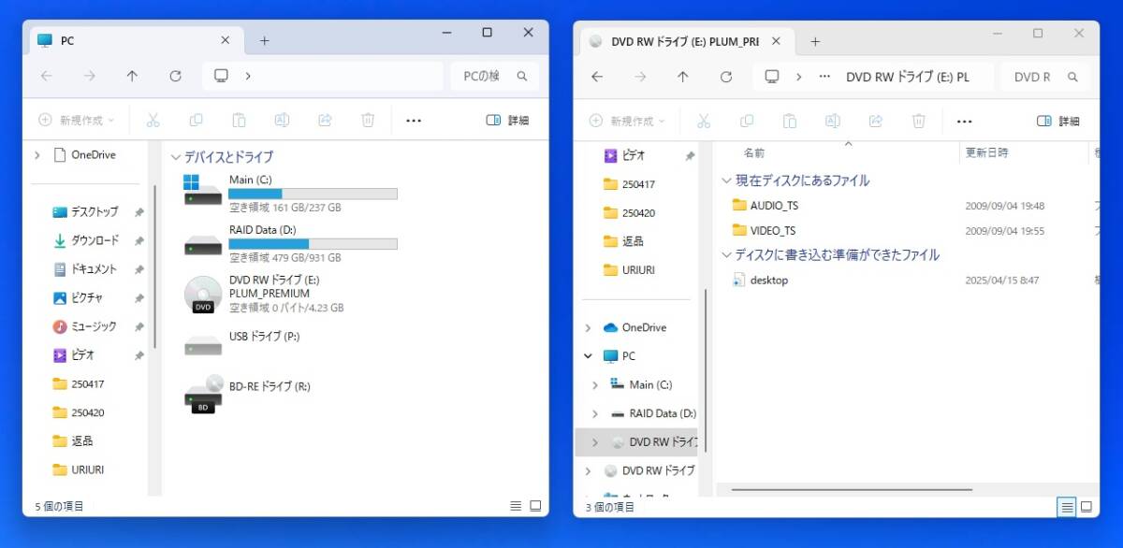Expand OneDrive in DVD RW window tree

pyautogui.click(x=588, y=327)
